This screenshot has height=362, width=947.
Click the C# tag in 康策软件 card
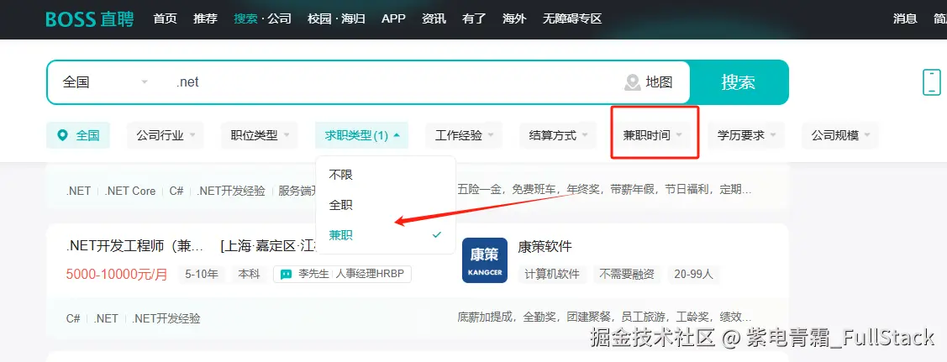click(x=73, y=318)
